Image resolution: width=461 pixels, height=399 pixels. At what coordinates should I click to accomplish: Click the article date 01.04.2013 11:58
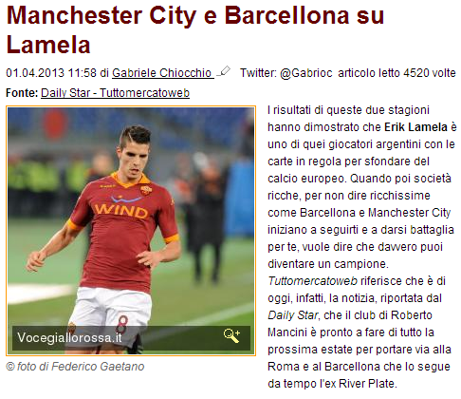pyautogui.click(x=51, y=73)
